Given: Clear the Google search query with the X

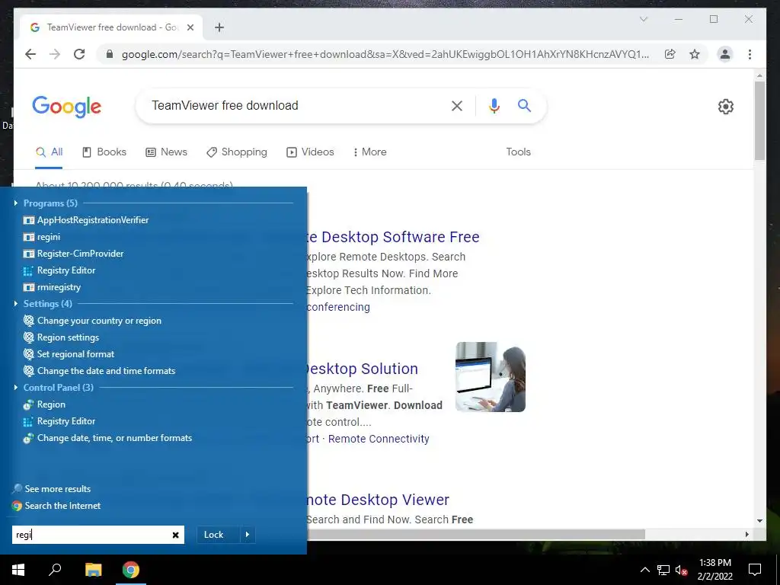Looking at the screenshot, I should click(x=457, y=105).
